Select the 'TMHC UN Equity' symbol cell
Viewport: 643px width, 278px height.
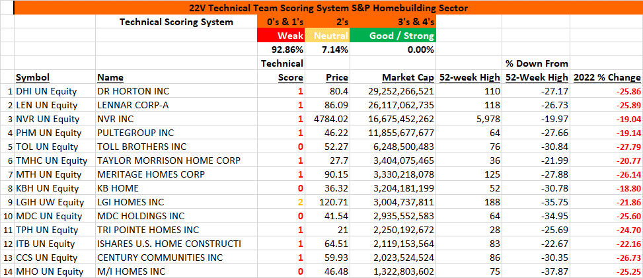[55, 160]
